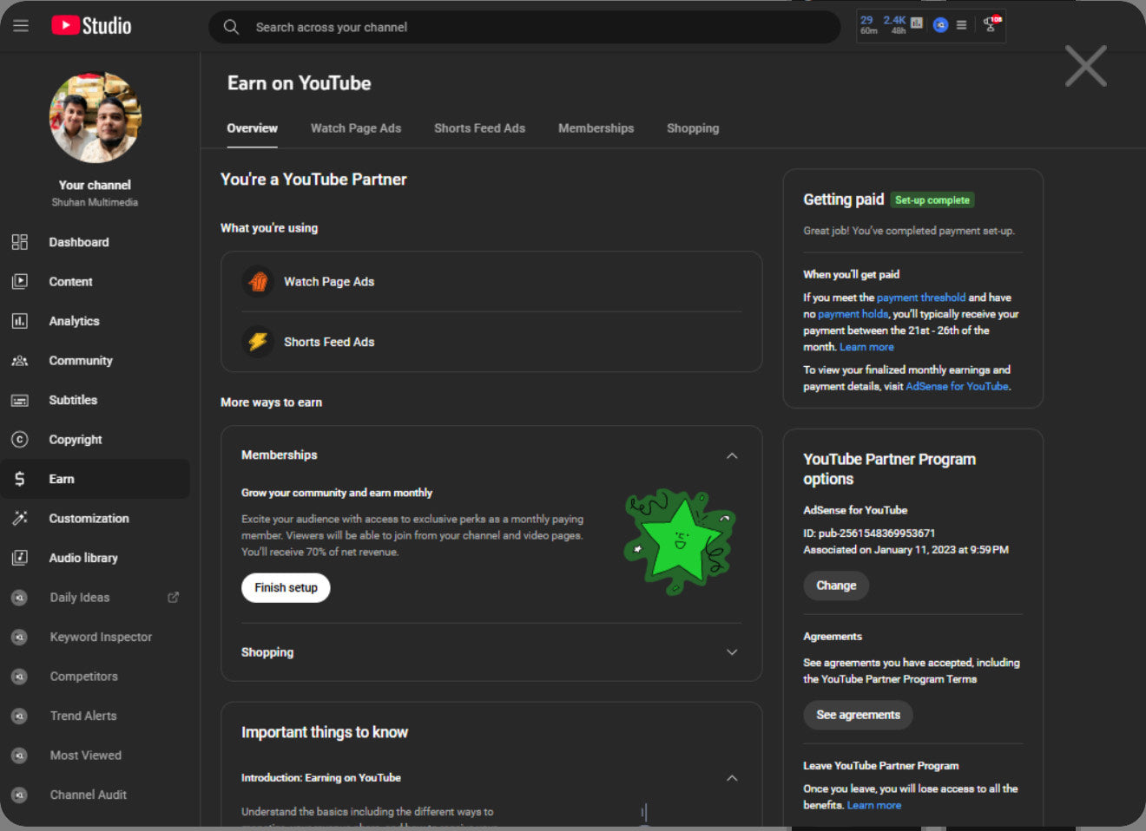
Task: Click the Subtitles sidebar icon
Action: click(20, 400)
